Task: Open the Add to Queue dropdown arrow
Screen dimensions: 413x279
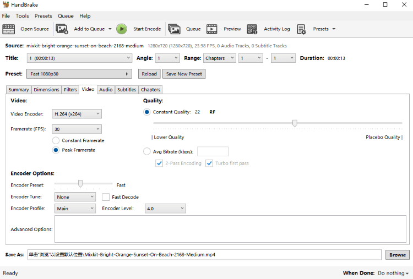Action: pyautogui.click(x=110, y=29)
